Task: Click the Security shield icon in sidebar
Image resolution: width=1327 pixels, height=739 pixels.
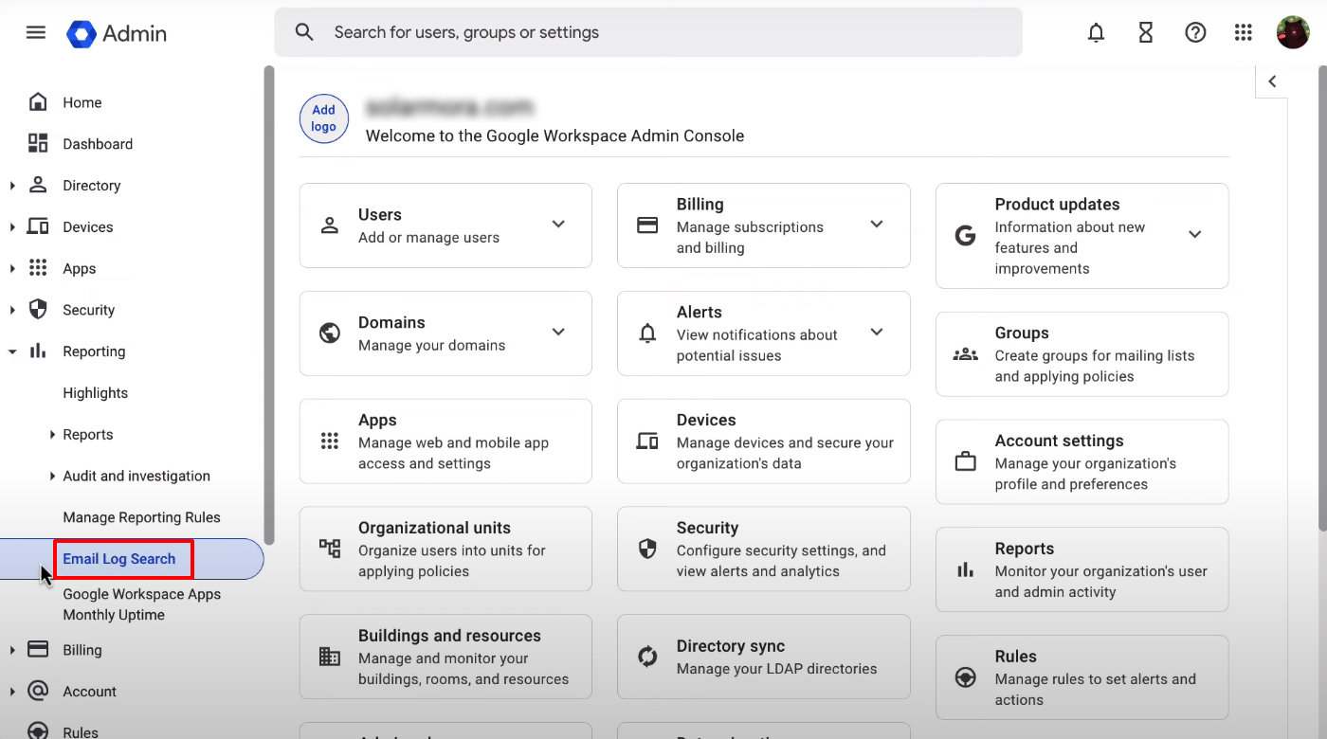Action: 38,309
